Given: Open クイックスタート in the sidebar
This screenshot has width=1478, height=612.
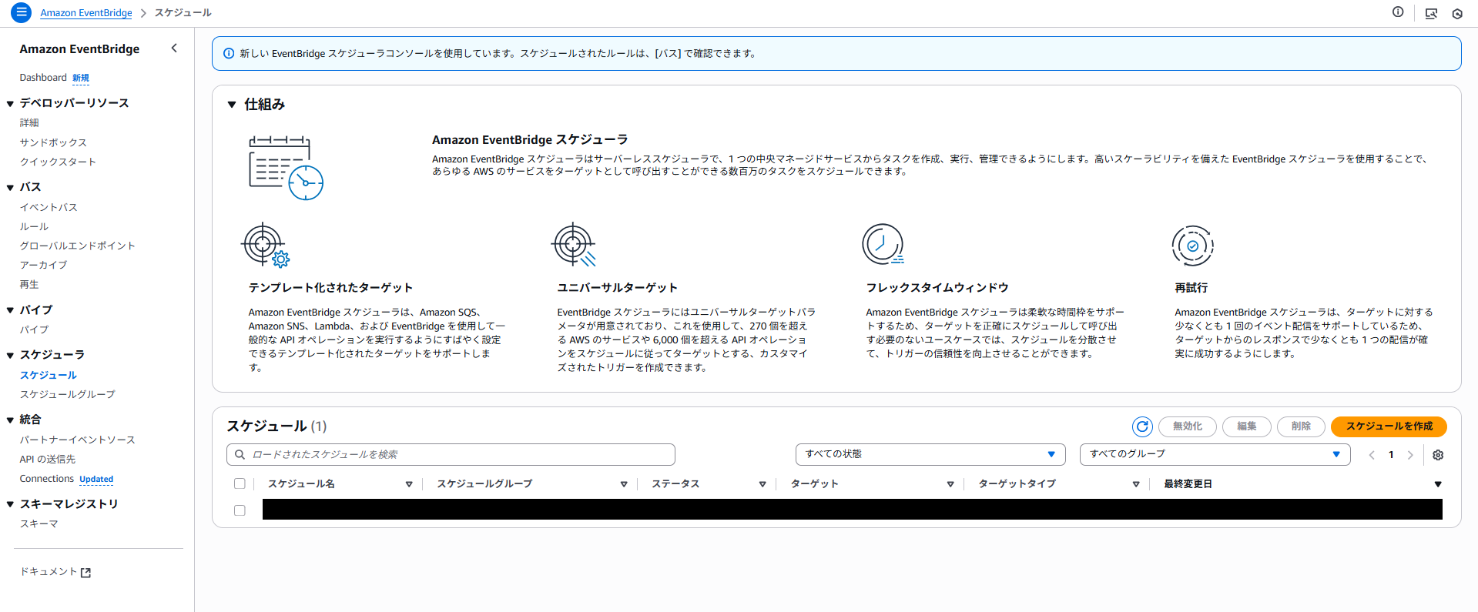Looking at the screenshot, I should point(58,162).
